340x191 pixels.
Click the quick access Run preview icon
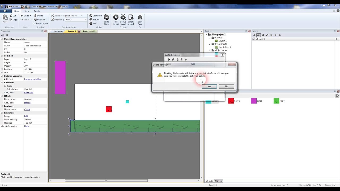[x=22, y=6]
